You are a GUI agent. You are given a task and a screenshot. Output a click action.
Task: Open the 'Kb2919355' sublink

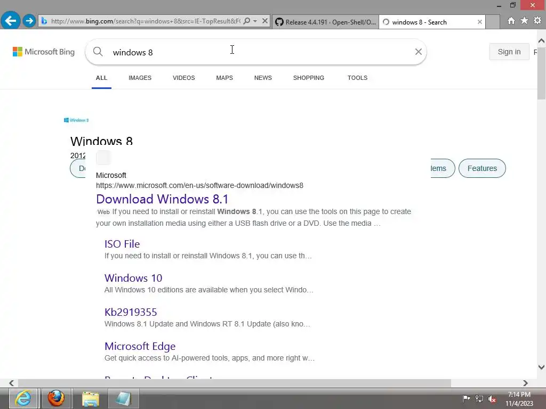point(131,312)
